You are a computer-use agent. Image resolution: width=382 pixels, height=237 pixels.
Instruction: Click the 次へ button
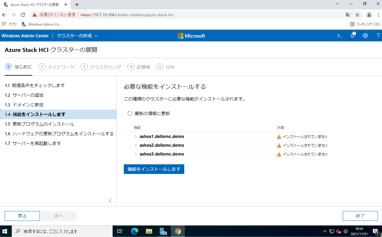click(x=59, y=216)
